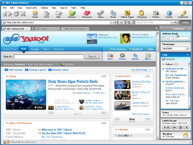193x145 pixels.
Task: Open the Photos camera icon
Action: [156, 14]
